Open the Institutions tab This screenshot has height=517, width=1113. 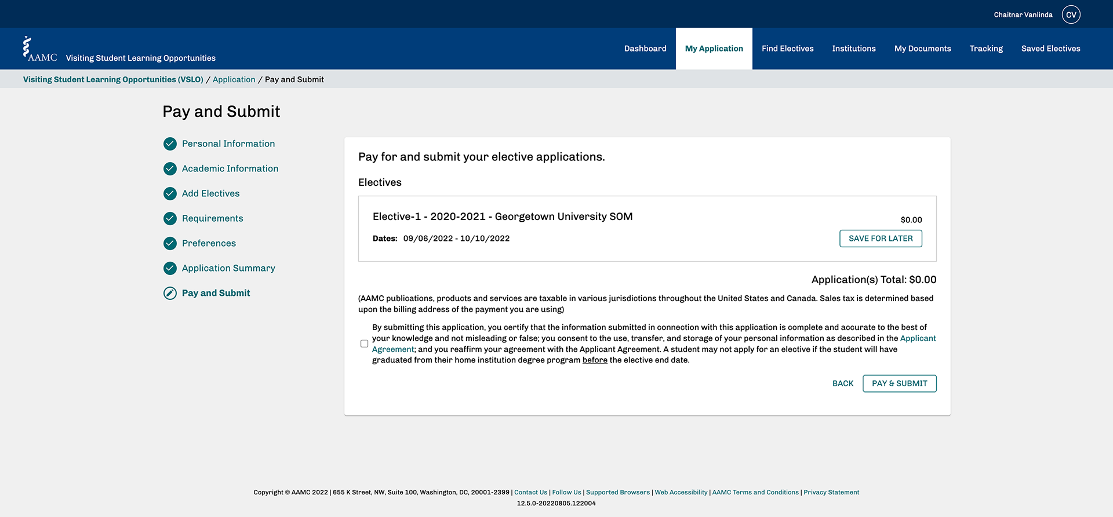tap(854, 49)
